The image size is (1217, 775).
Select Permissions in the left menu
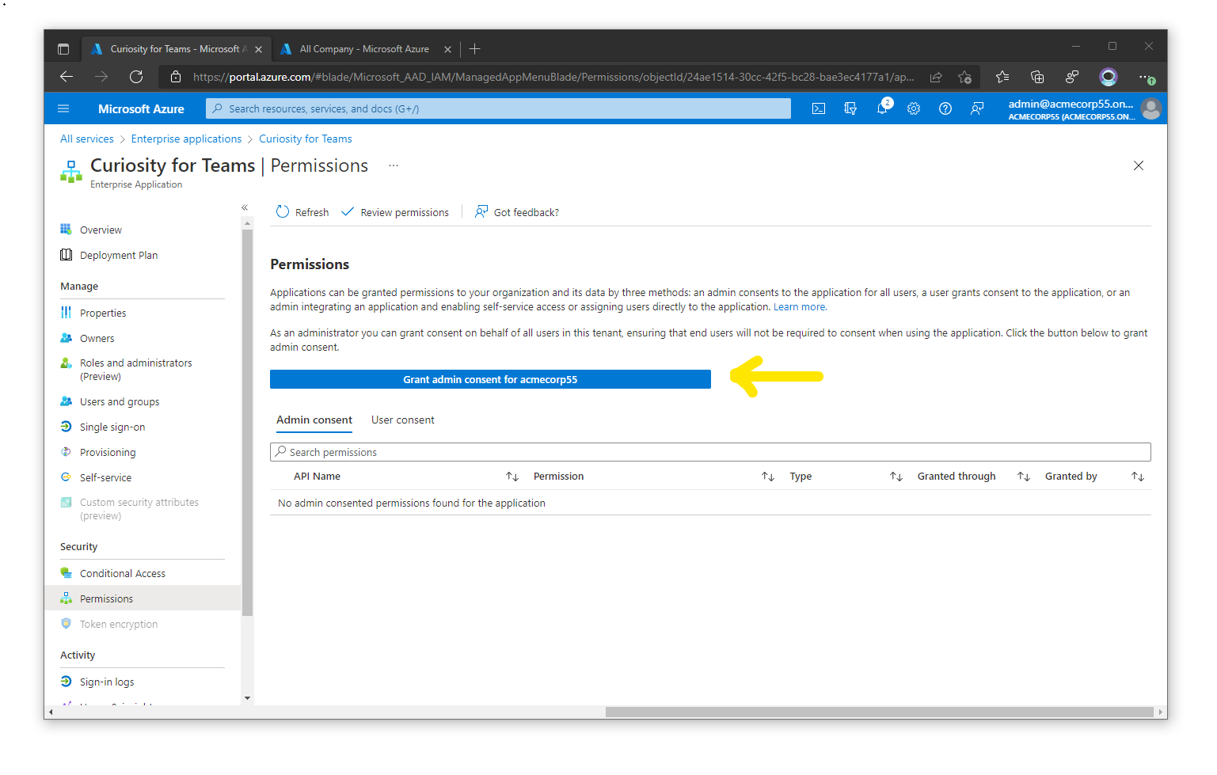pyautogui.click(x=143, y=598)
